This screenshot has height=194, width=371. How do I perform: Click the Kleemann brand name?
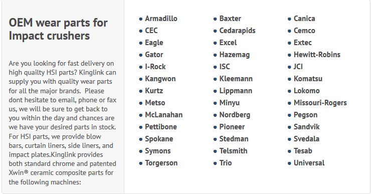pos(236,79)
